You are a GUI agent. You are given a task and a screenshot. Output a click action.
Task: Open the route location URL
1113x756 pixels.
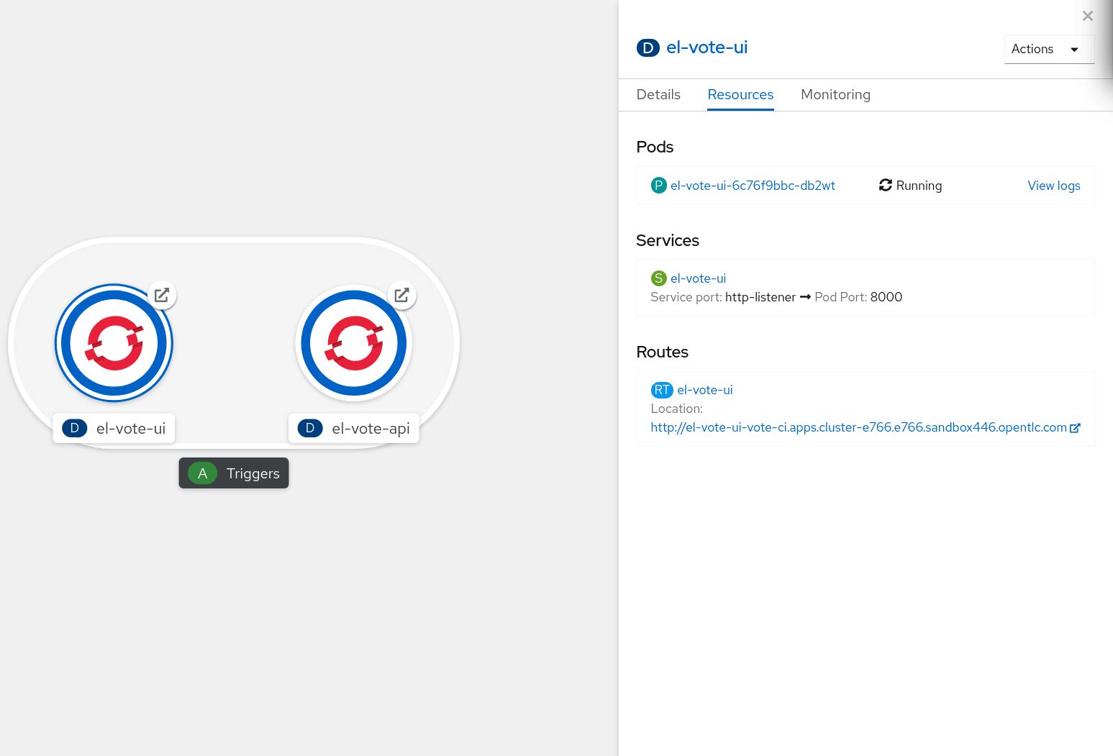[858, 427]
